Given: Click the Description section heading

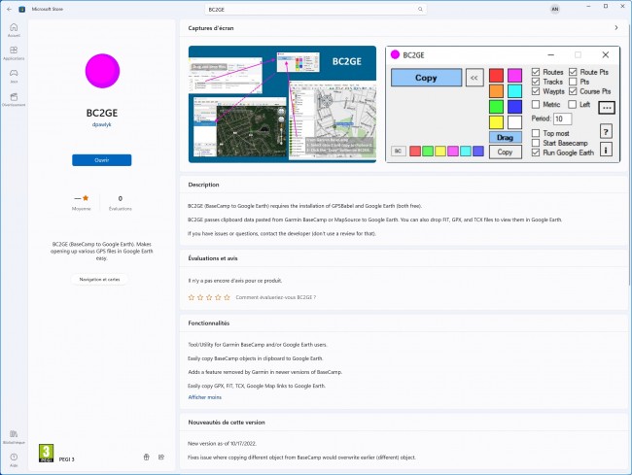Looking at the screenshot, I should tap(203, 185).
